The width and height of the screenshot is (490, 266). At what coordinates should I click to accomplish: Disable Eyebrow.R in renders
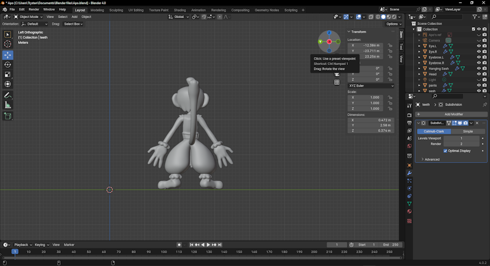tap(484, 63)
